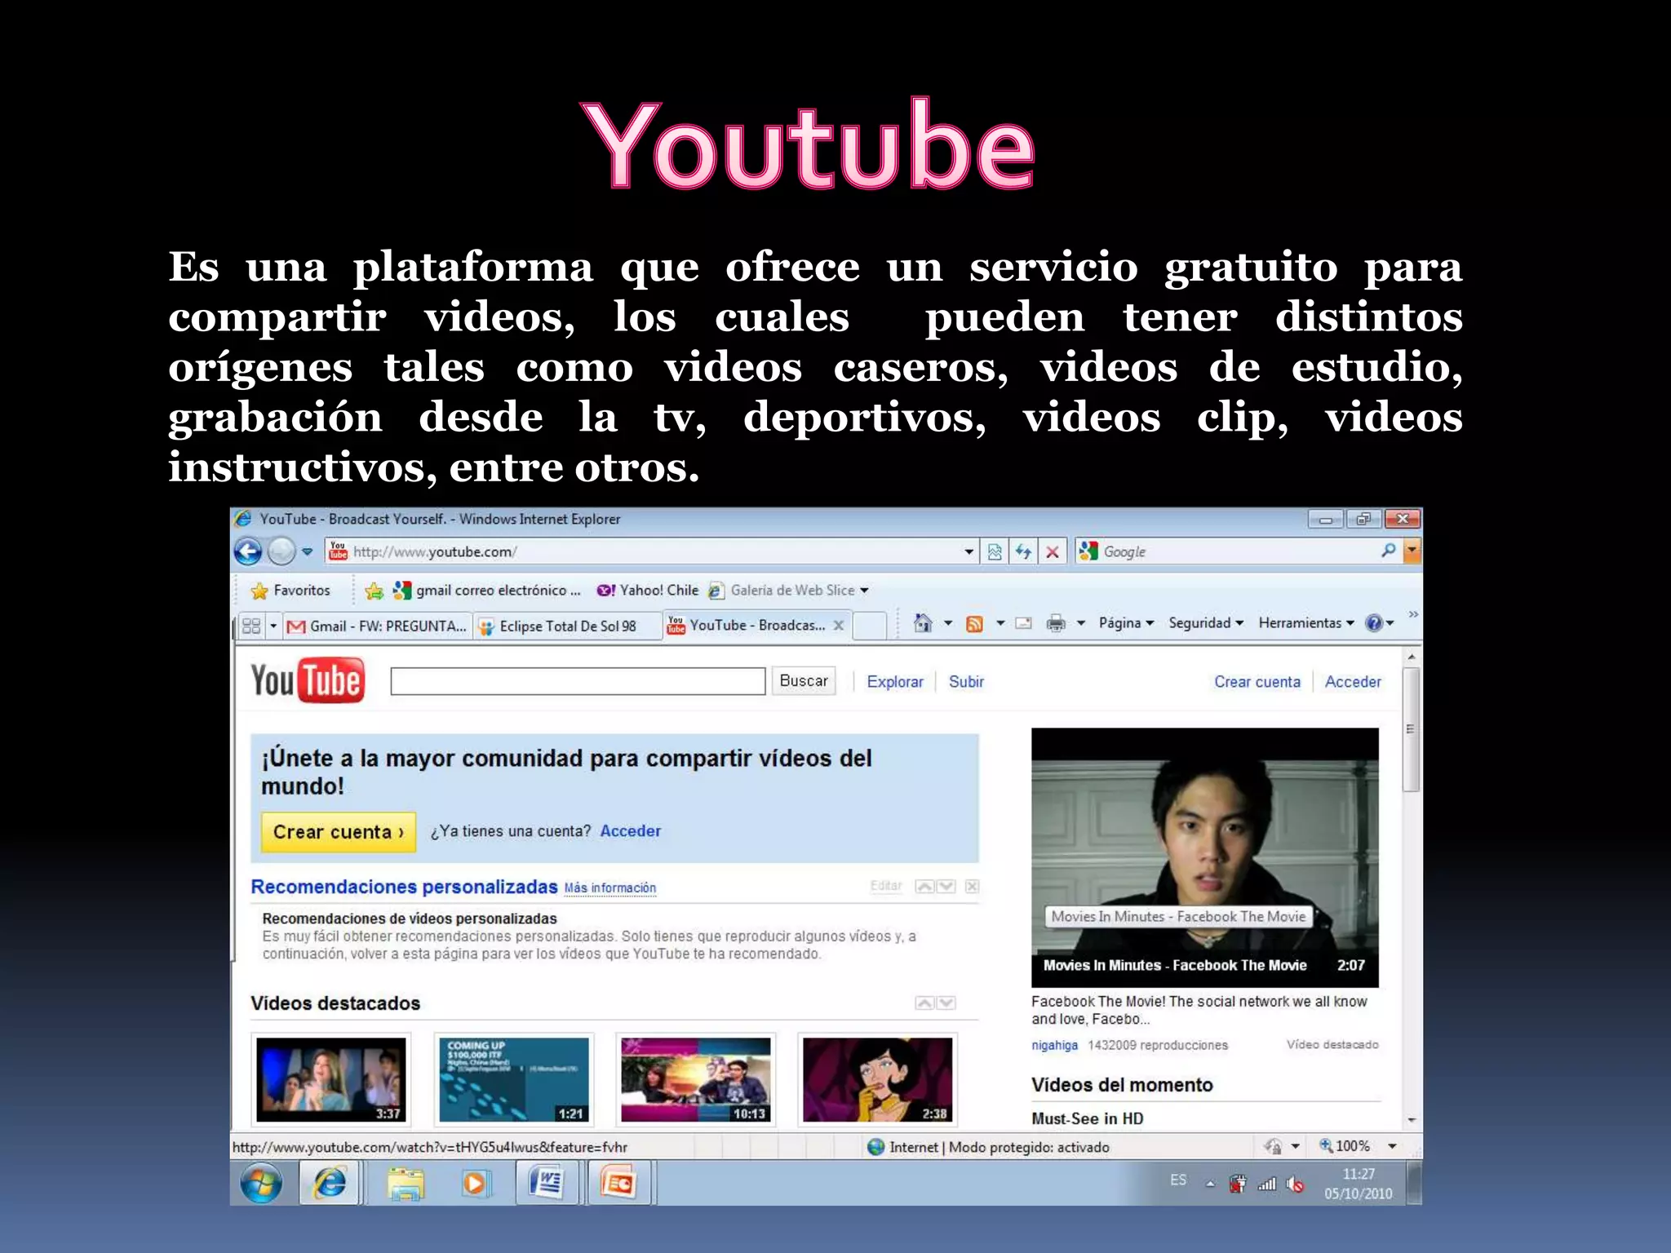
Task: Click Acceder link in header
Action: tap(1353, 682)
